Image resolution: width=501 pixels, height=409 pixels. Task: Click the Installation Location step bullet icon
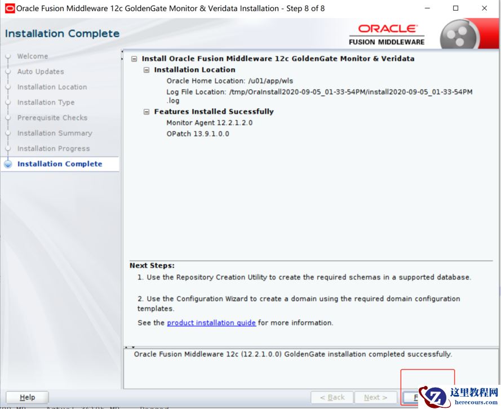(8, 87)
